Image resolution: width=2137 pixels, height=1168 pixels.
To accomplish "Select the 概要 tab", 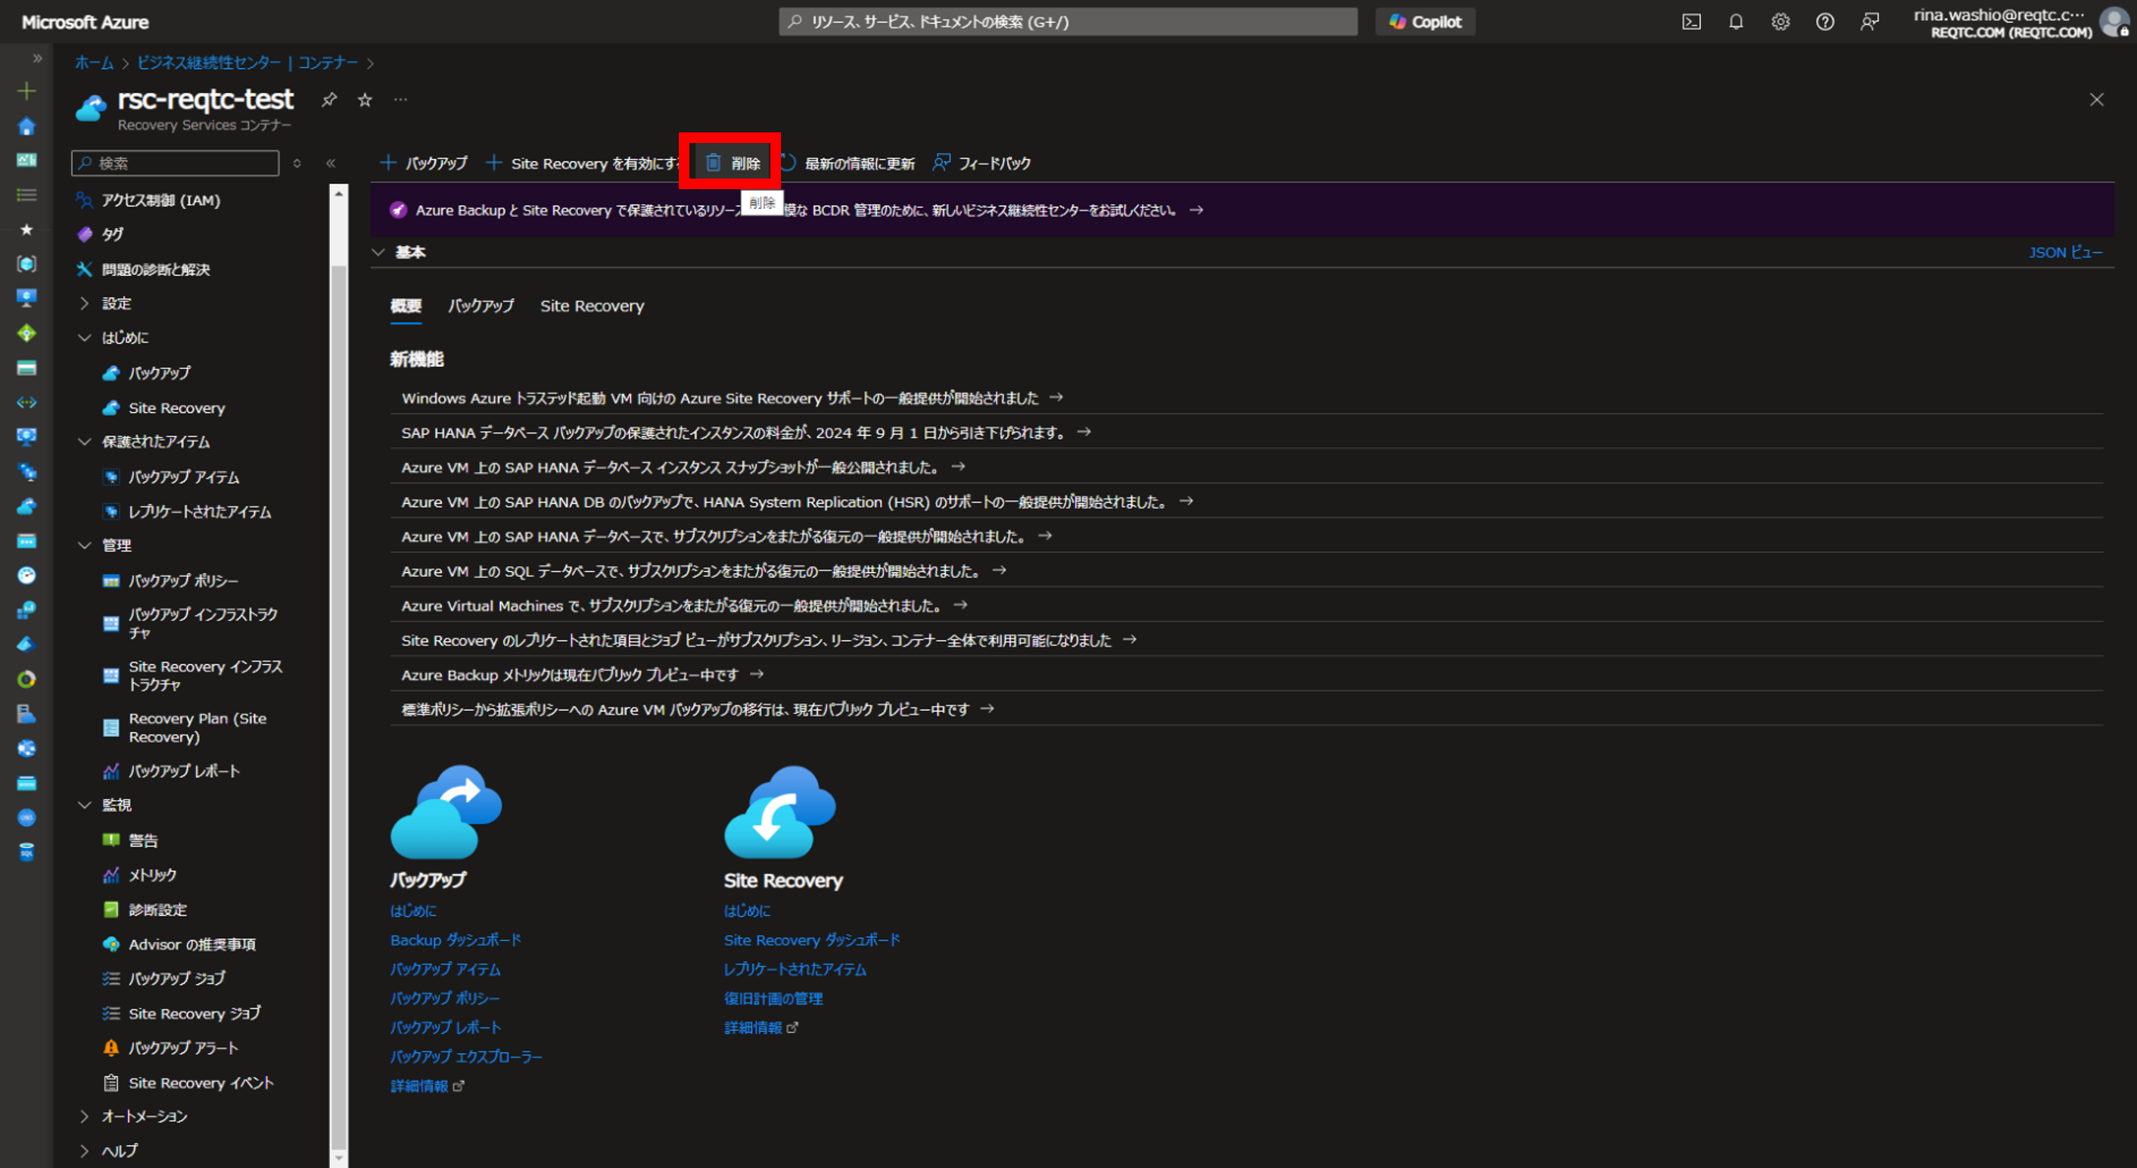I will coord(406,306).
